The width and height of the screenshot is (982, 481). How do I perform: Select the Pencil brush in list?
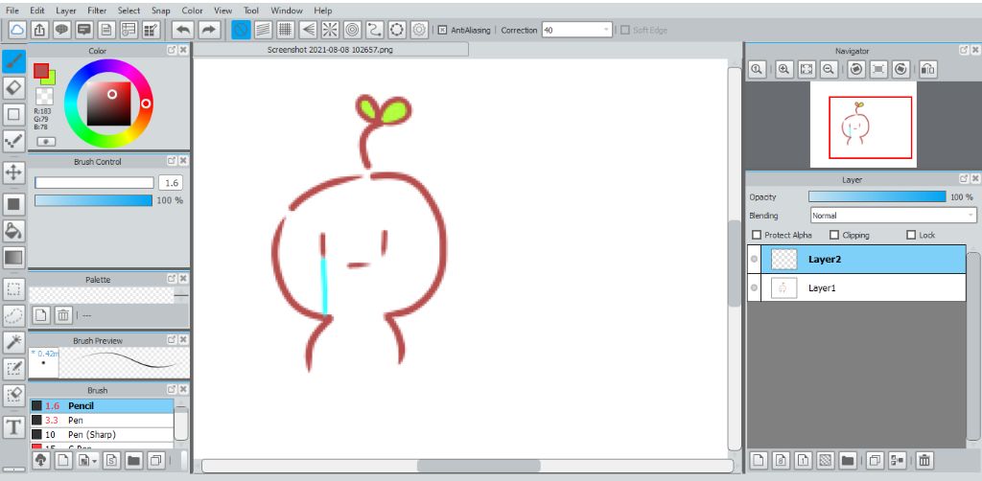[x=102, y=406]
